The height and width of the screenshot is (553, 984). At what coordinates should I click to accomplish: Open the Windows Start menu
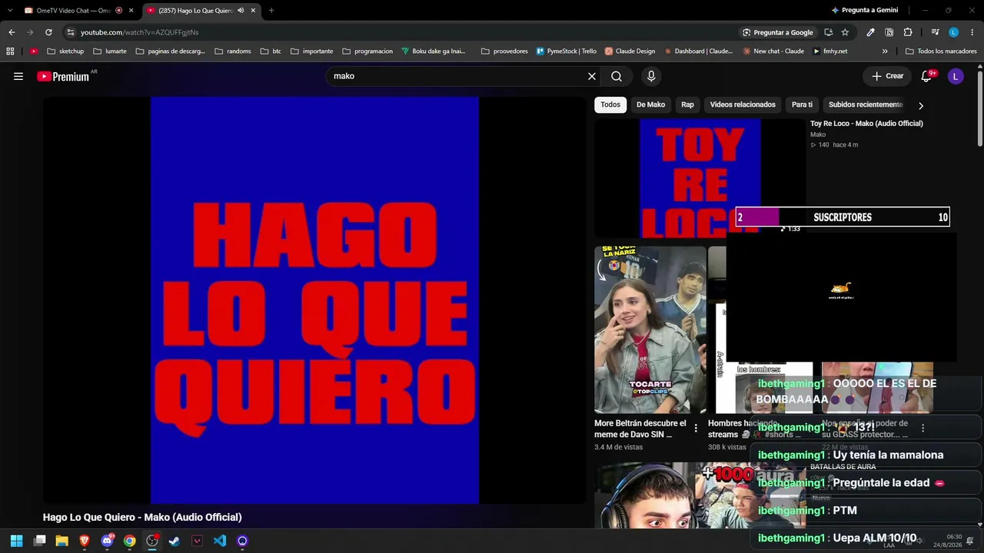click(16, 541)
